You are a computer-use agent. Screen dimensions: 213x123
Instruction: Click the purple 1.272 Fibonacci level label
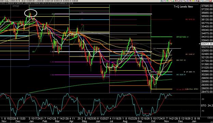(52, 62)
